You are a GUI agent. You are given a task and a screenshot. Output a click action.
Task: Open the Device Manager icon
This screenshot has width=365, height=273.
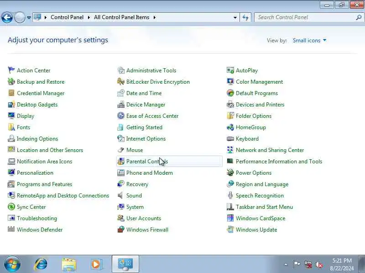coord(121,104)
